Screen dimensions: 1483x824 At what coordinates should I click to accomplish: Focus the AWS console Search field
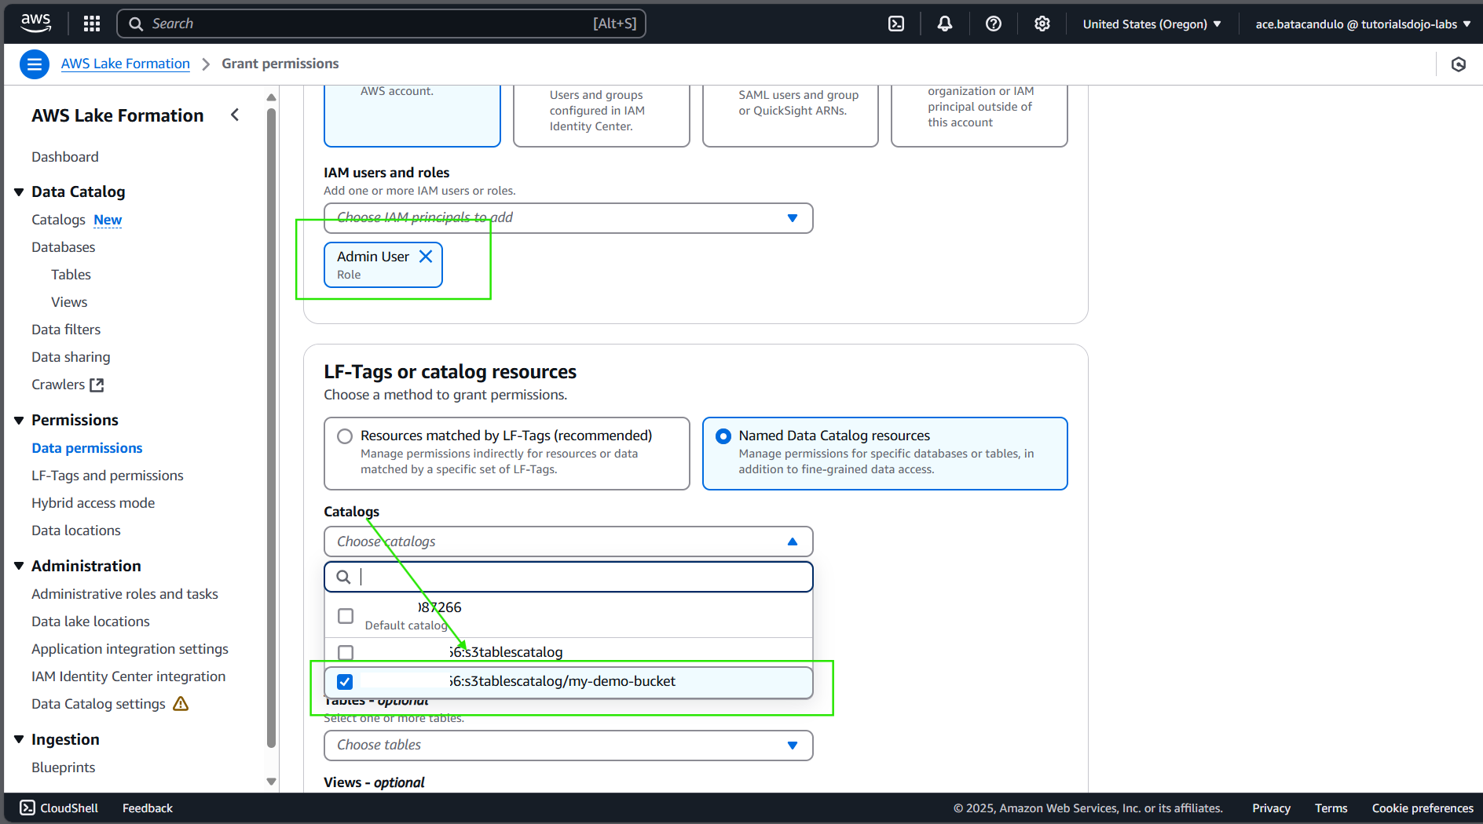(382, 24)
